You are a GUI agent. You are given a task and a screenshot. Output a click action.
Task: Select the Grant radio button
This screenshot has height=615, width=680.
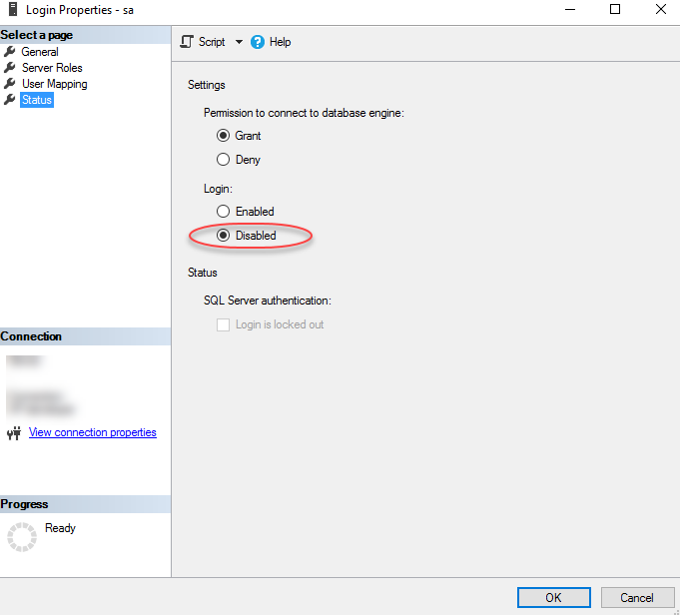[x=223, y=136]
